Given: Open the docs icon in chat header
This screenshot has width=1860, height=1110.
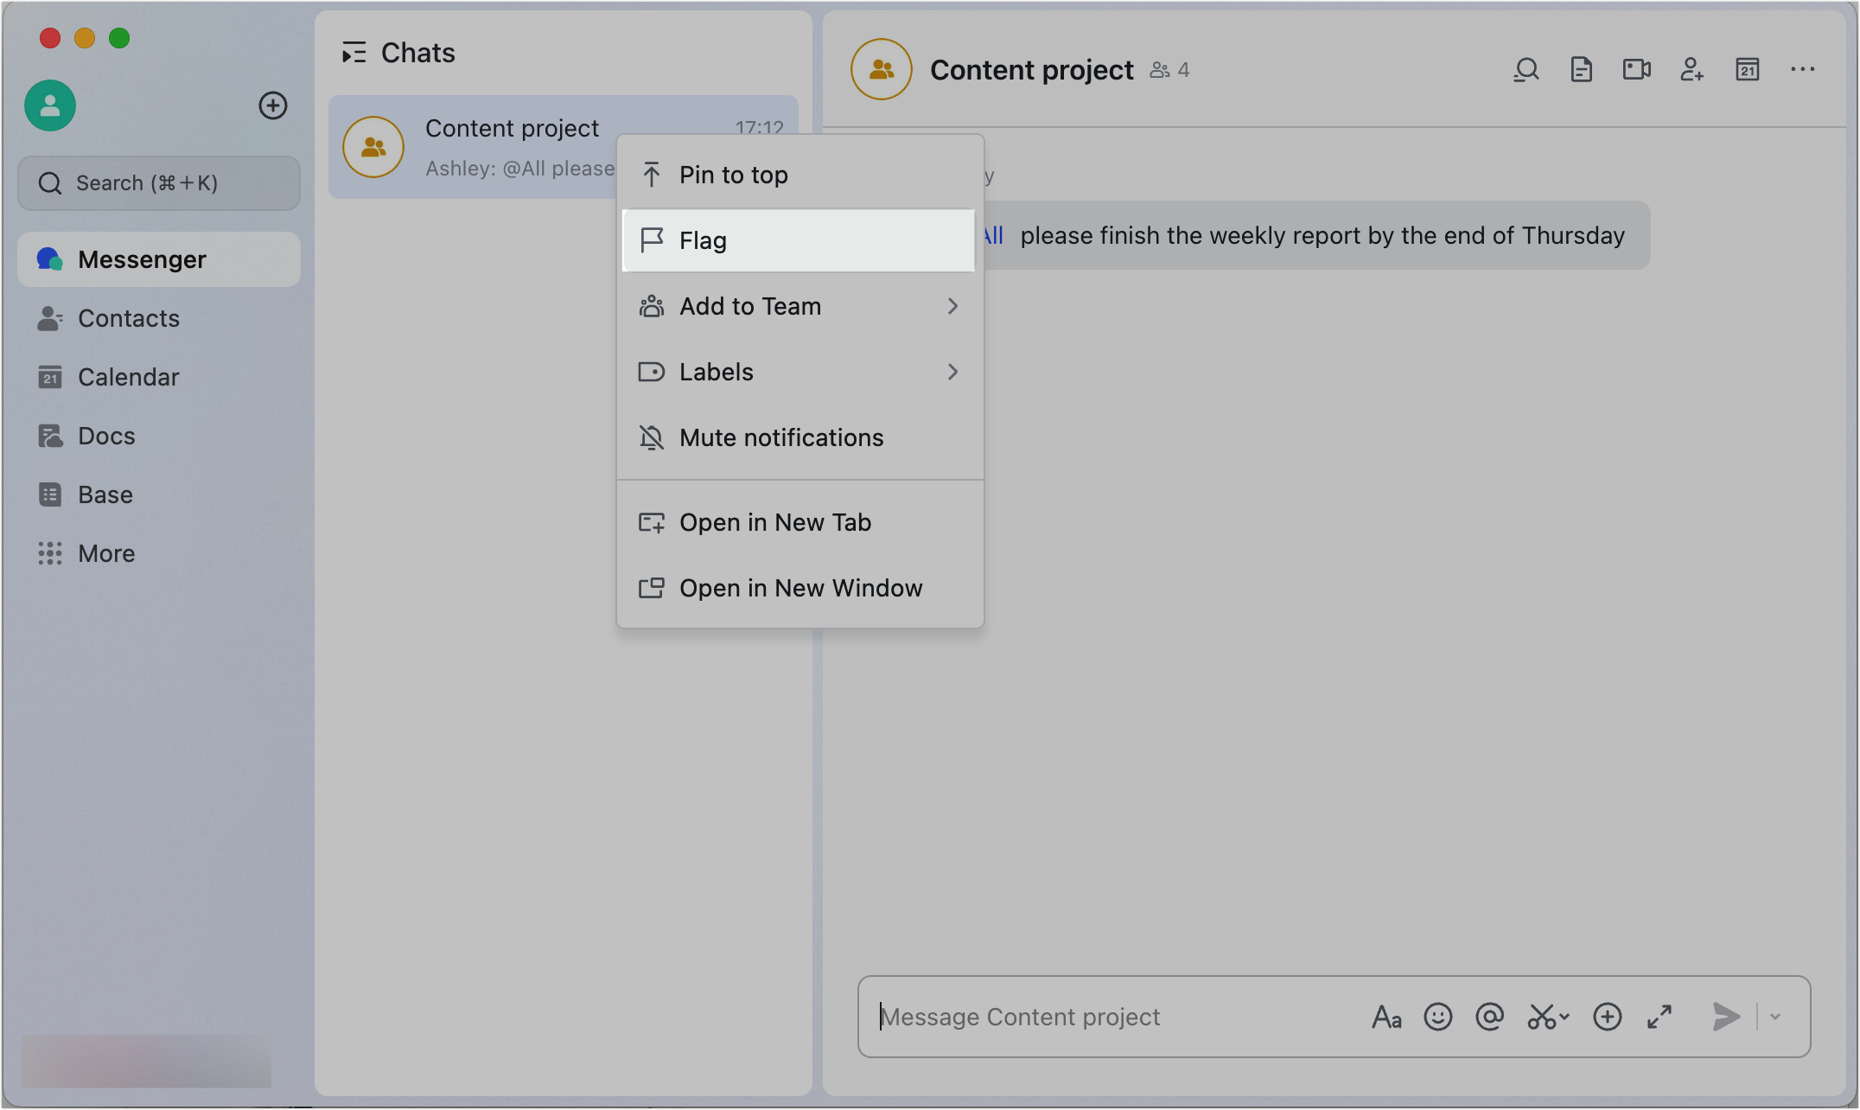Looking at the screenshot, I should 1581,69.
